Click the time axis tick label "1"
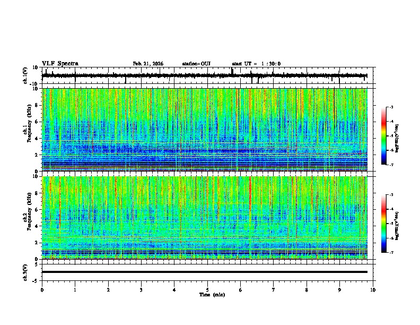 click(75, 290)
